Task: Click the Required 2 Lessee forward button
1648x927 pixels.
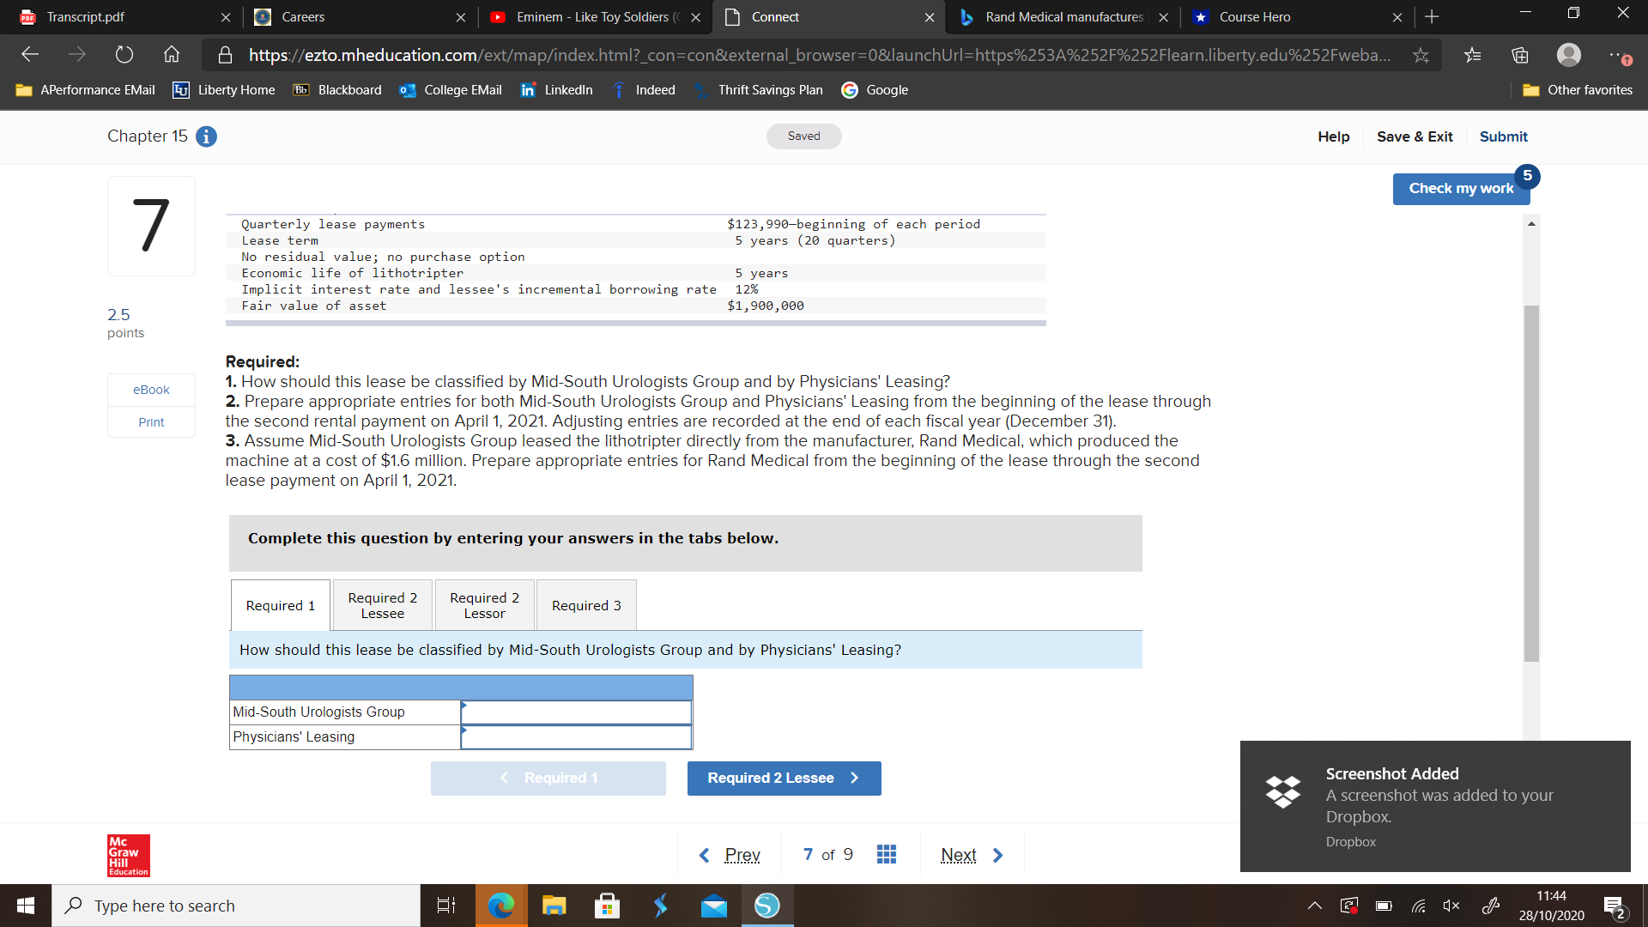Action: click(784, 778)
